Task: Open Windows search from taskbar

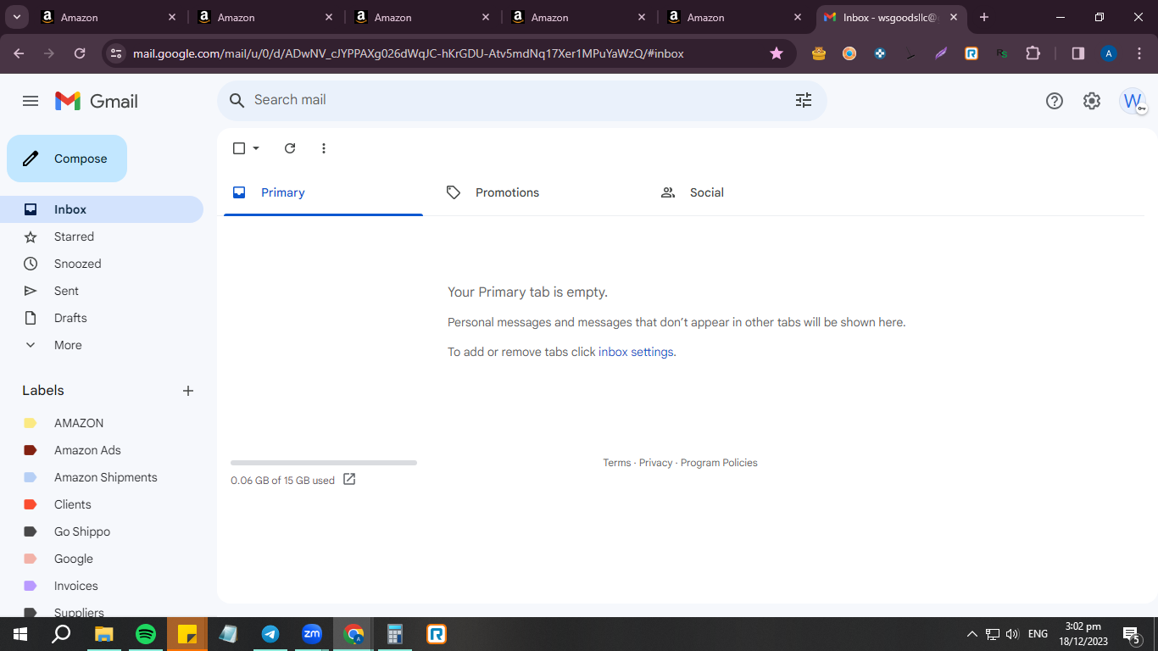Action: (61, 634)
